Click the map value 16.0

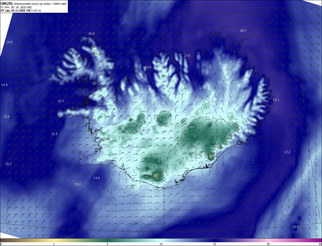295,227
